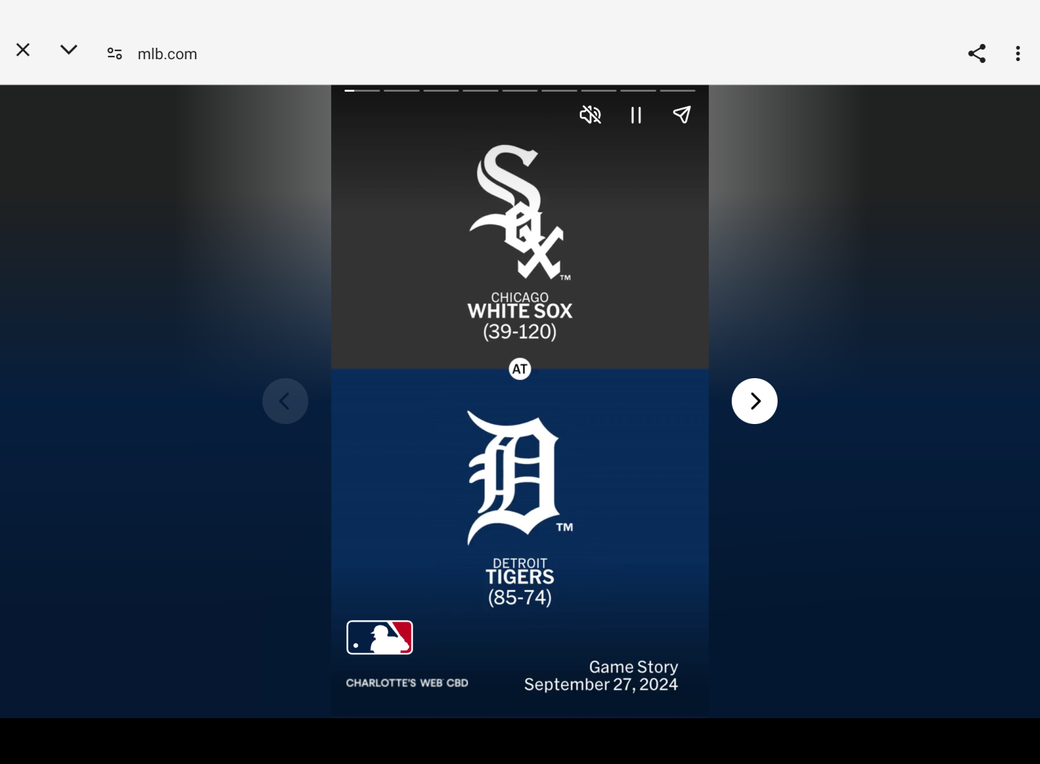Open the browser share menu
This screenshot has height=764, width=1040.
point(977,53)
